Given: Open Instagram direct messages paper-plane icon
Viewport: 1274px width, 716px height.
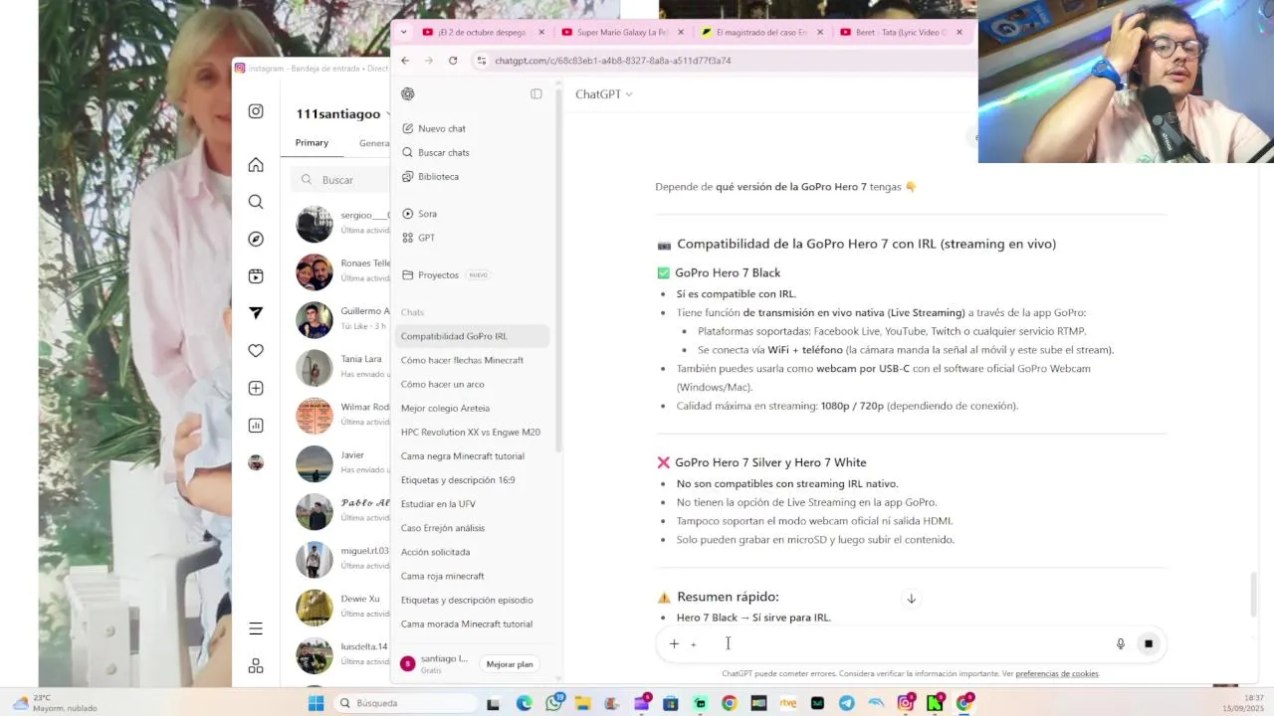Looking at the screenshot, I should coord(256,313).
